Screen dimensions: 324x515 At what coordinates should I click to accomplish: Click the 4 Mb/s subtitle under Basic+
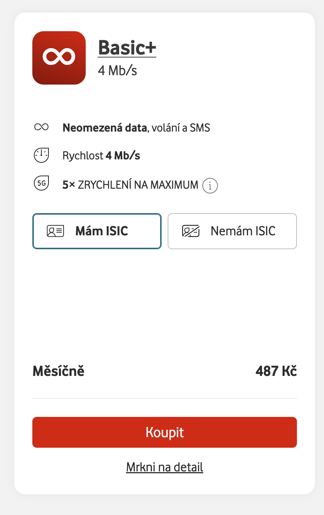[x=117, y=70]
